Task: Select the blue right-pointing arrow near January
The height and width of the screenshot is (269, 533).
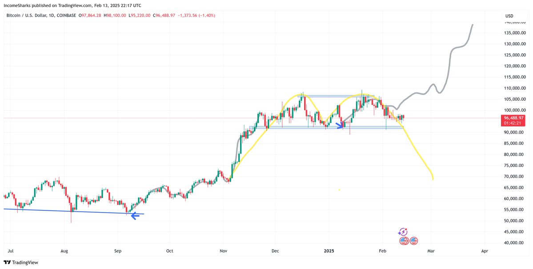Action: pos(340,126)
